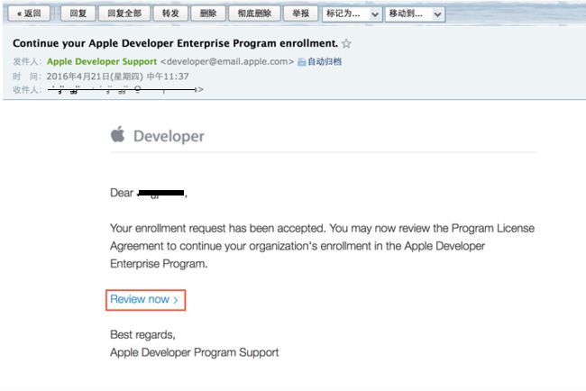
Task: Report the email via 举报
Action: tap(300, 14)
